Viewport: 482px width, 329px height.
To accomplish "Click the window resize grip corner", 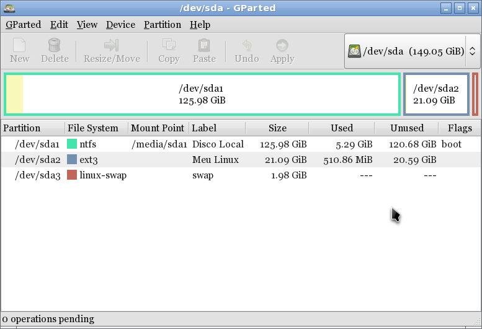I will coord(478,322).
